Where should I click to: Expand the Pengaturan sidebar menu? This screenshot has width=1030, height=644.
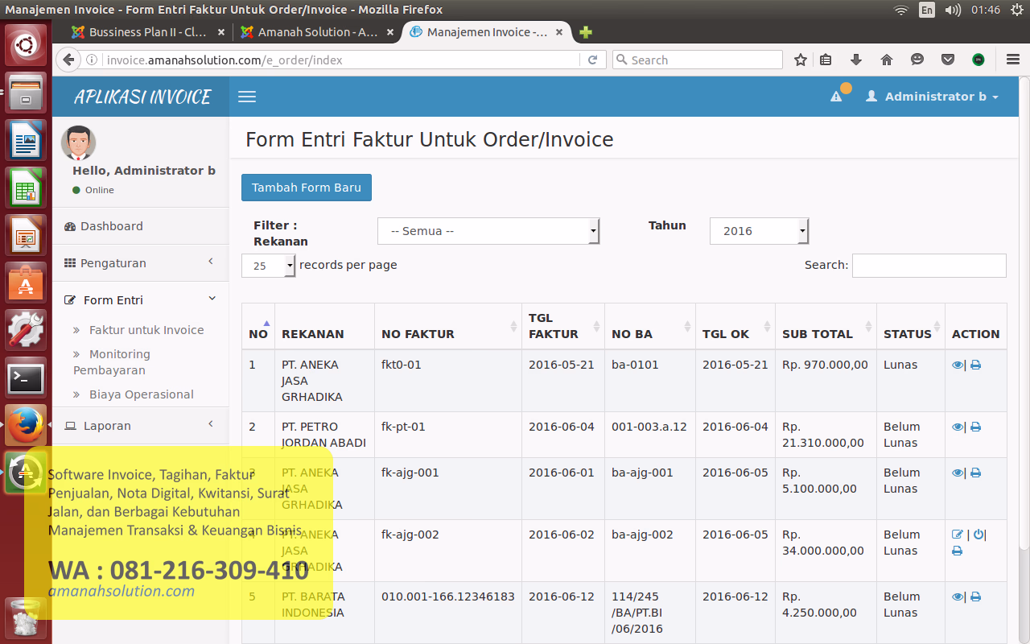(141, 263)
